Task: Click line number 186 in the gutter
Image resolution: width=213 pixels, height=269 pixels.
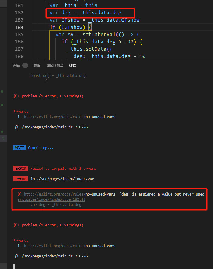Action: click(19, 42)
